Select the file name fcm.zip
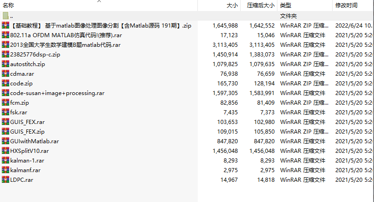The height and width of the screenshot is (202, 374). tap(19, 102)
